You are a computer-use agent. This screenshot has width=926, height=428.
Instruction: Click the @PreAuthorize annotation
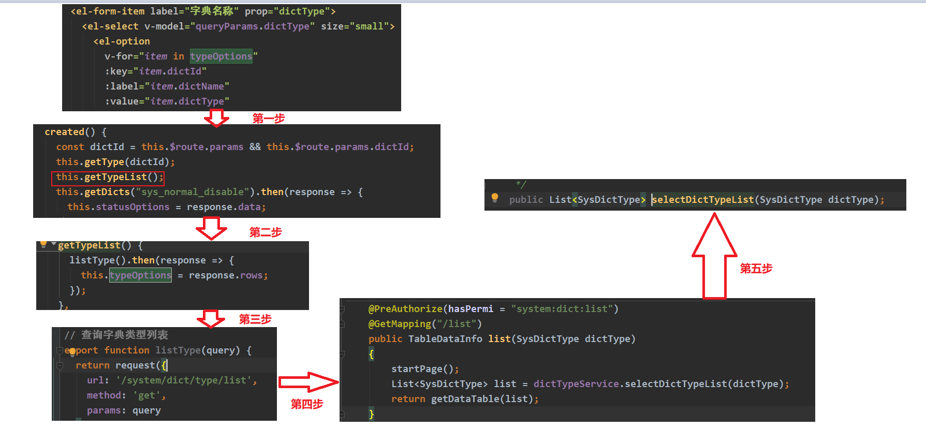405,308
